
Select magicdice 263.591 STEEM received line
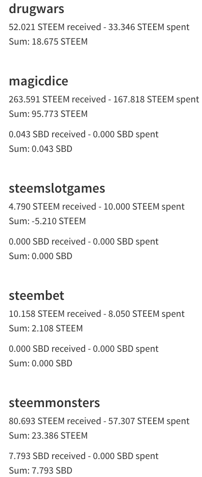104,99
